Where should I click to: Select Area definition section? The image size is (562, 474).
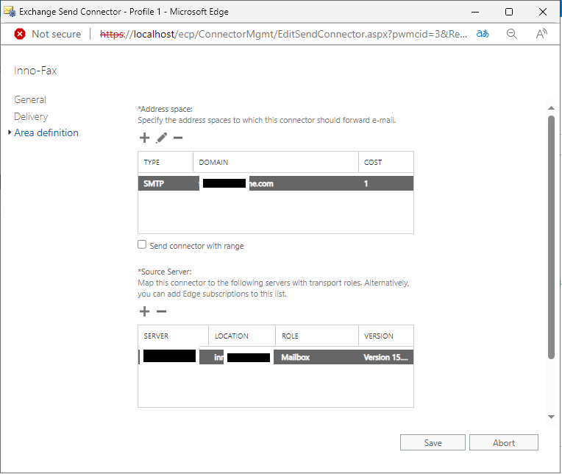click(x=46, y=133)
